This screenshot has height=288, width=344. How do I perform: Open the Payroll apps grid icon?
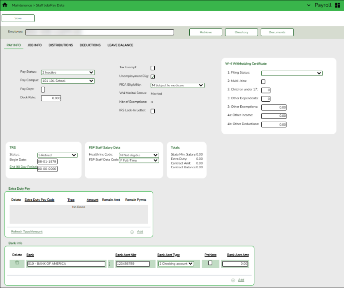[337, 5]
